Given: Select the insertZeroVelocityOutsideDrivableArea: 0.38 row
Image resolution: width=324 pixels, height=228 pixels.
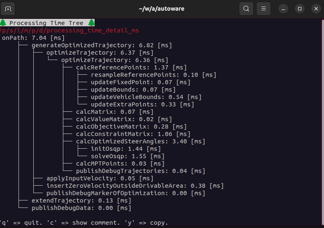Looking at the screenshot, I should (135, 186).
